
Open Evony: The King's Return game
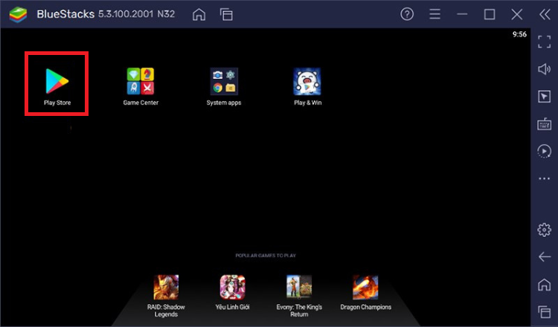tap(299, 287)
